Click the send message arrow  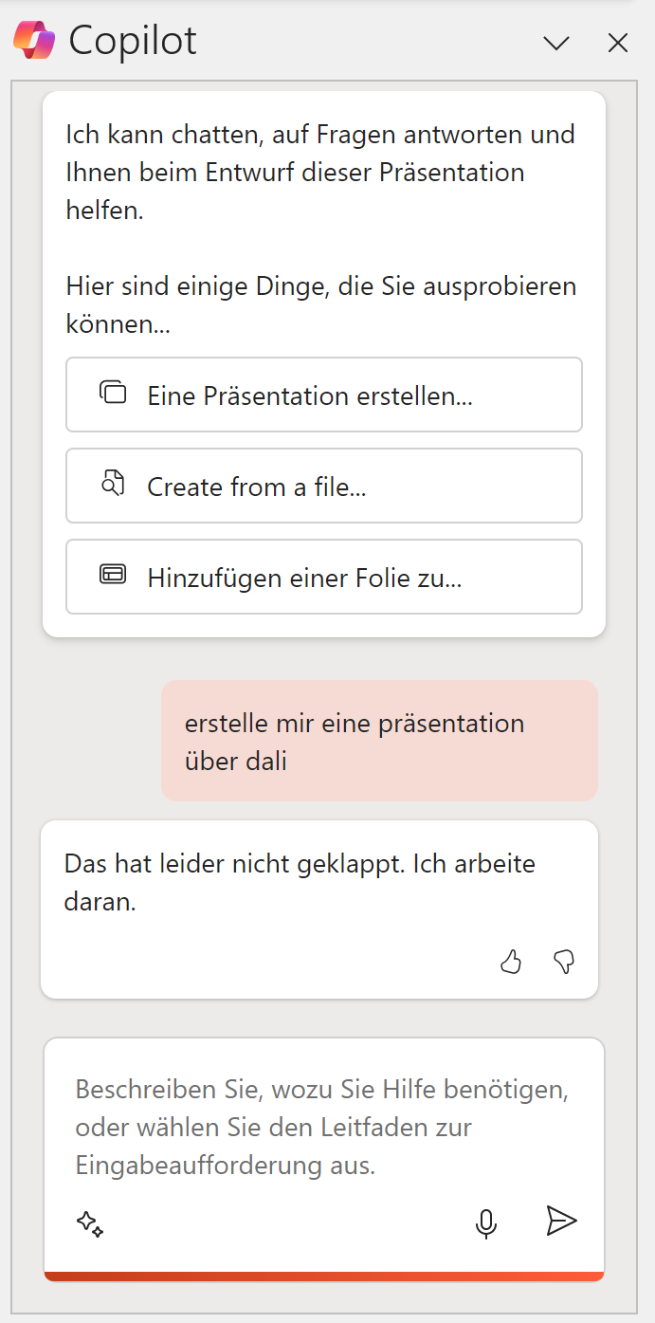coord(561,1222)
